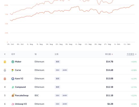Click the DEX tag in PancakeSwap row
Screen dimensions: 139x107
57,95
